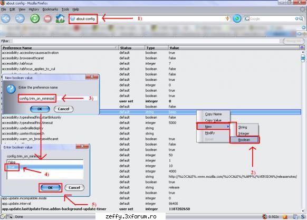
Task: Select accessibility.accesskeycausesactivation row
Action: click(151, 53)
